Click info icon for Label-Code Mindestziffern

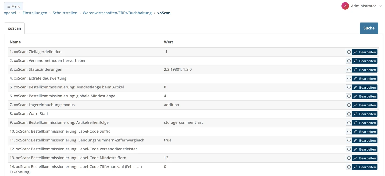pos(349,158)
